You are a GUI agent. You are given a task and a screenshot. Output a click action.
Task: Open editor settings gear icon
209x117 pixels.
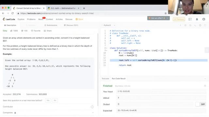point(200,25)
